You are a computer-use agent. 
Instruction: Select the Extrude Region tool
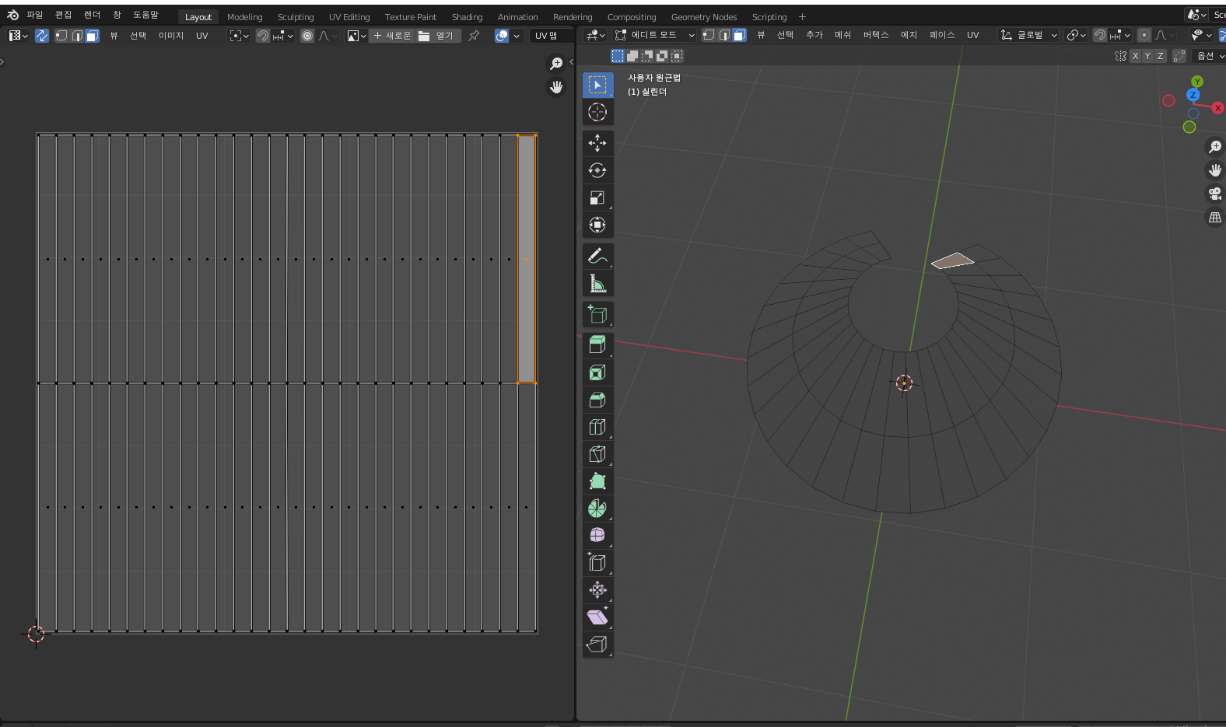tap(597, 345)
